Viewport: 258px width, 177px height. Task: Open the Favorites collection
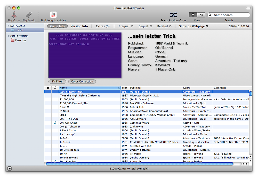(x=25, y=40)
